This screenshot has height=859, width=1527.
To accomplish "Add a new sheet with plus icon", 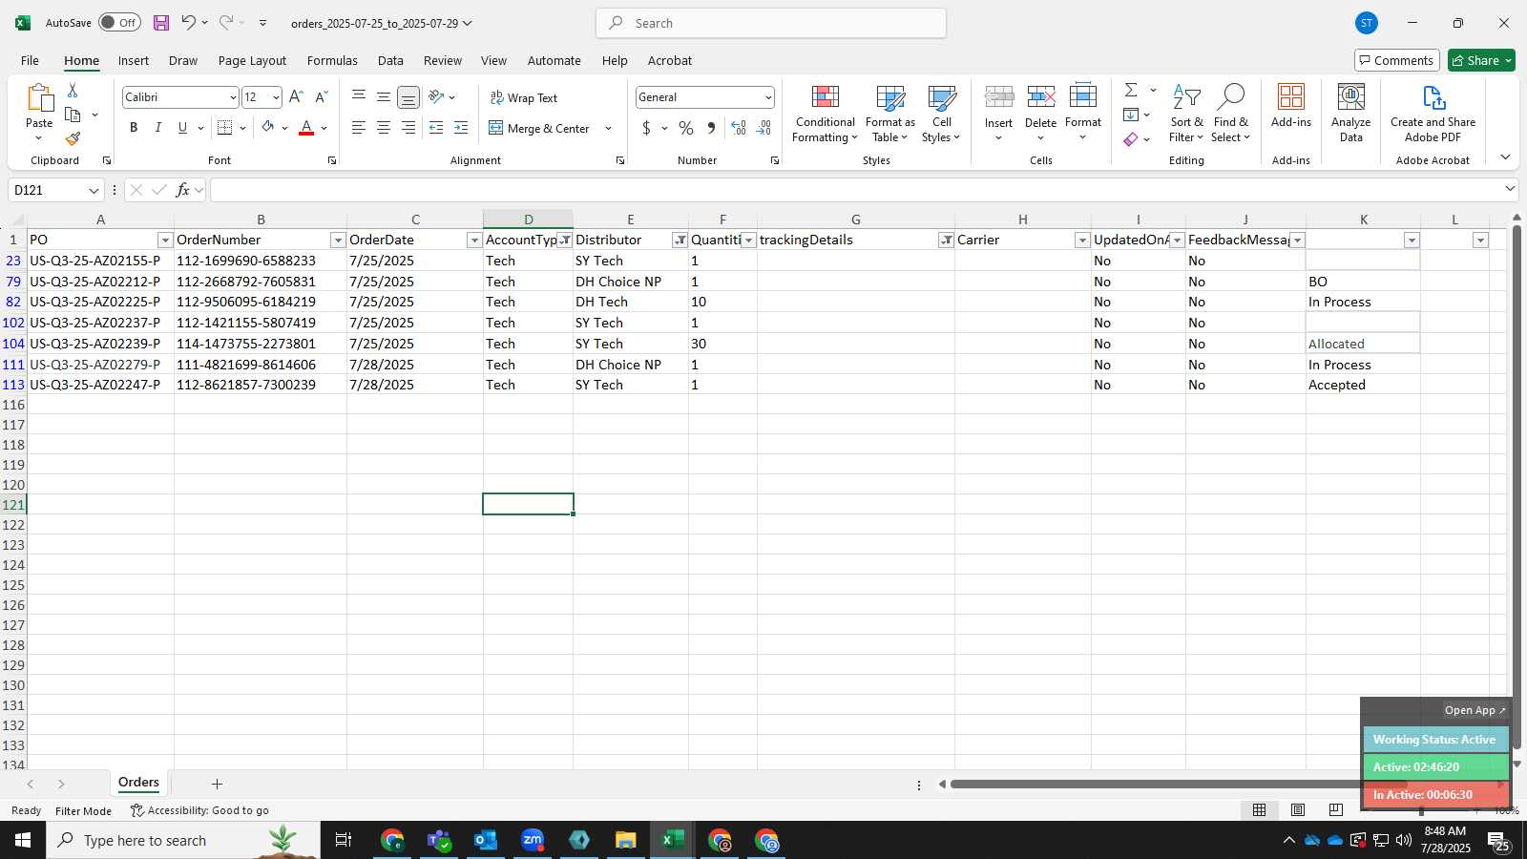I will pos(217,784).
